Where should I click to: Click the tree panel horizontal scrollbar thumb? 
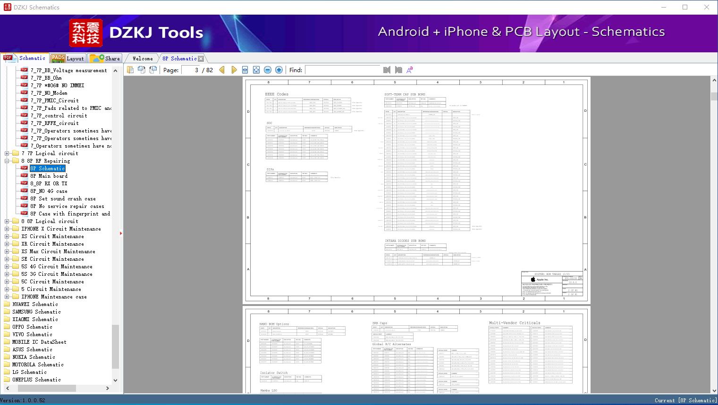point(47,388)
